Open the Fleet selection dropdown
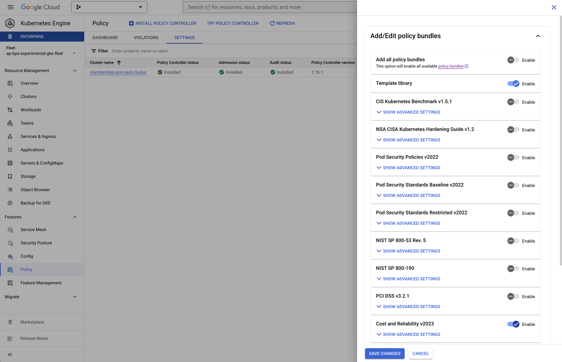Viewport: 562px width, 362px height. [42, 53]
